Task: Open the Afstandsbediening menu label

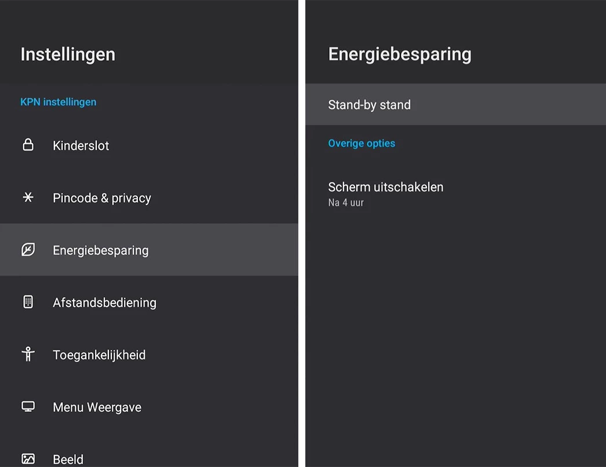Action: [104, 302]
